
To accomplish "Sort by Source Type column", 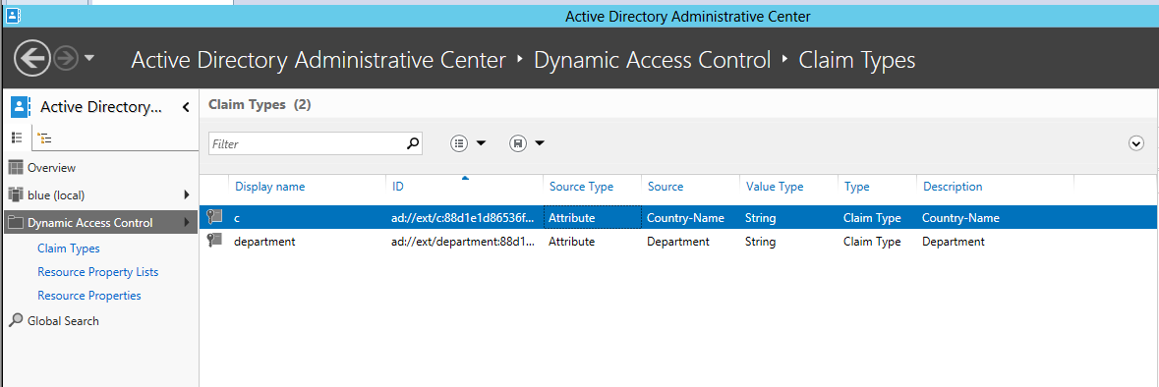I will [x=581, y=187].
